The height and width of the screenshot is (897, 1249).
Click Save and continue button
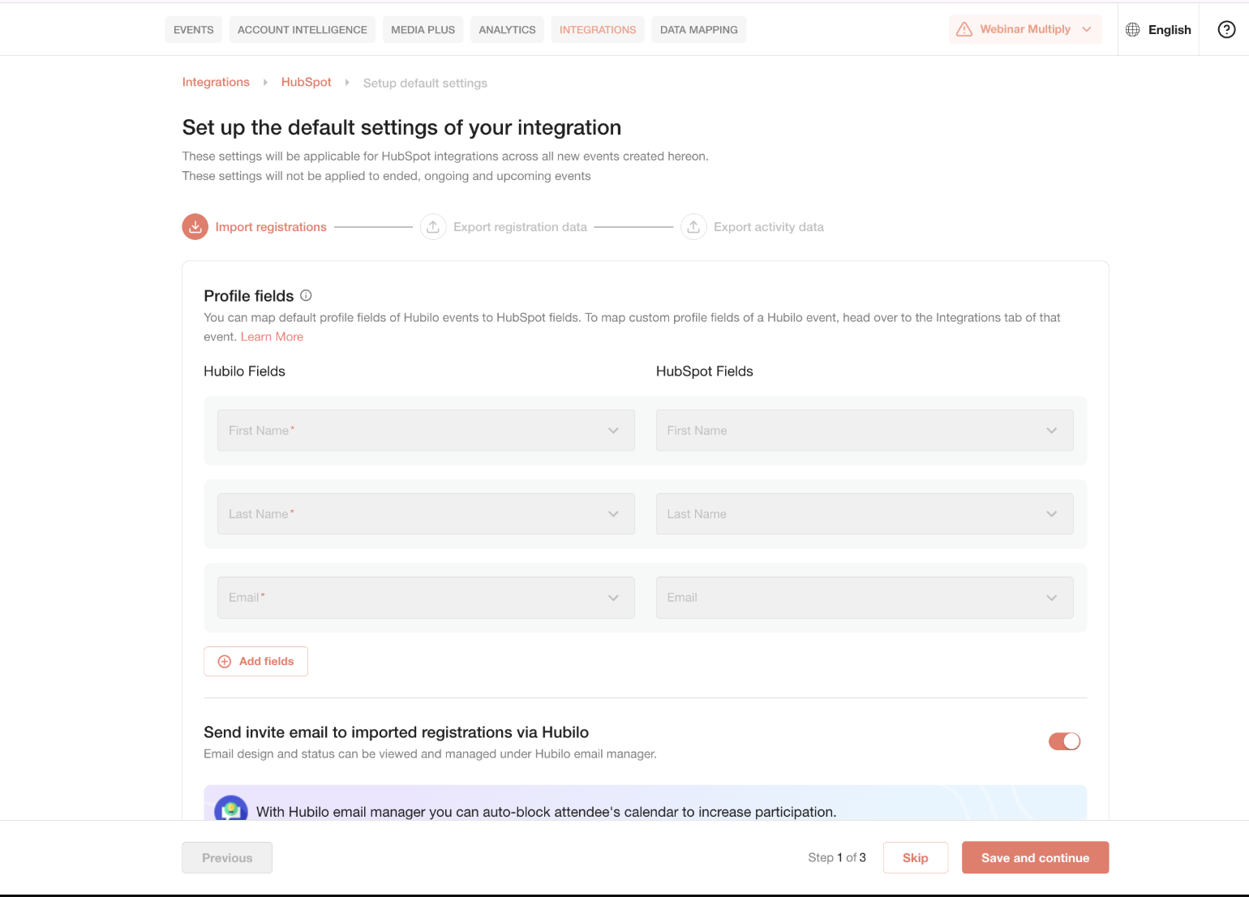(1035, 857)
